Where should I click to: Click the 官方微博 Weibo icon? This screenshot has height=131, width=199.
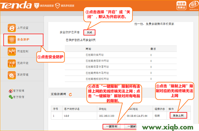(11, 91)
